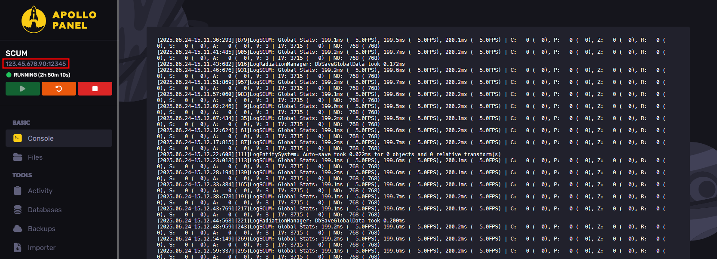Click the log timestamp 2025.06.24-15.12.43:769
This screenshot has width=717, height=259.
[x=196, y=209]
